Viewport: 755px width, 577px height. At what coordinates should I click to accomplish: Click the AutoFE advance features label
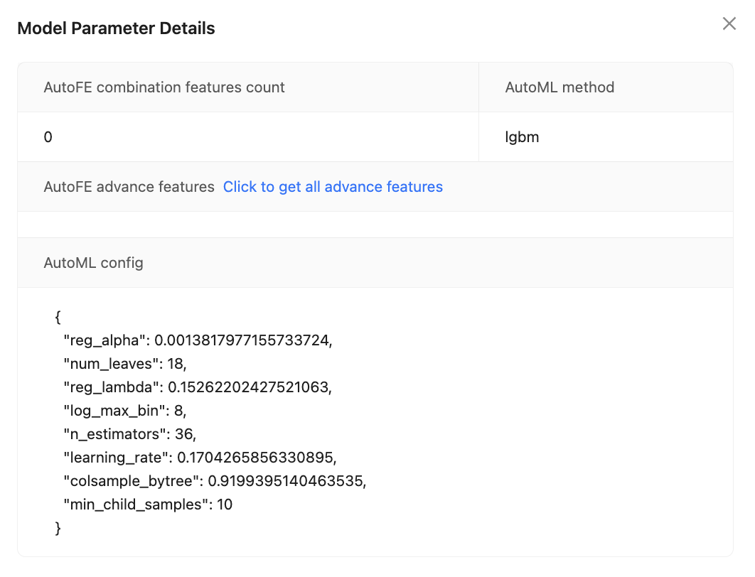coord(129,187)
